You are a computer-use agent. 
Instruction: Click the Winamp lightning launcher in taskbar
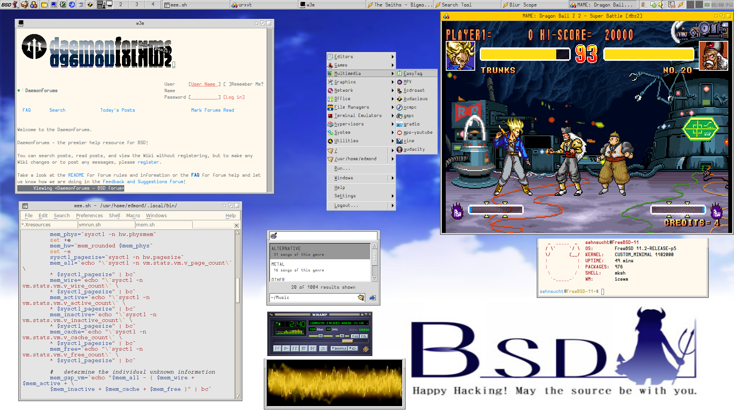(x=90, y=5)
